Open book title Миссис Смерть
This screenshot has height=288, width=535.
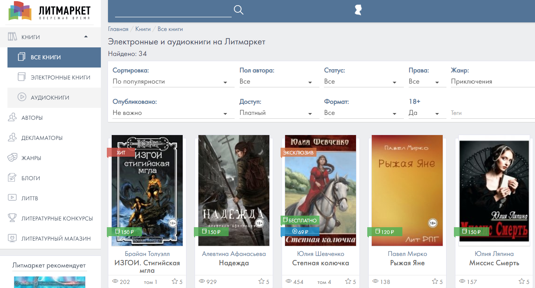click(x=494, y=263)
